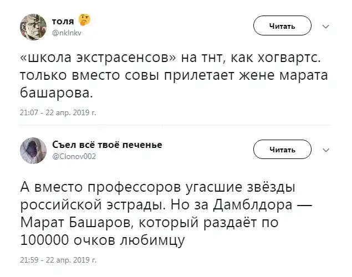The image size is (352, 277).
Task: Open the 21:07 - 22 апр. 2019 timestamp
Action: (x=58, y=112)
